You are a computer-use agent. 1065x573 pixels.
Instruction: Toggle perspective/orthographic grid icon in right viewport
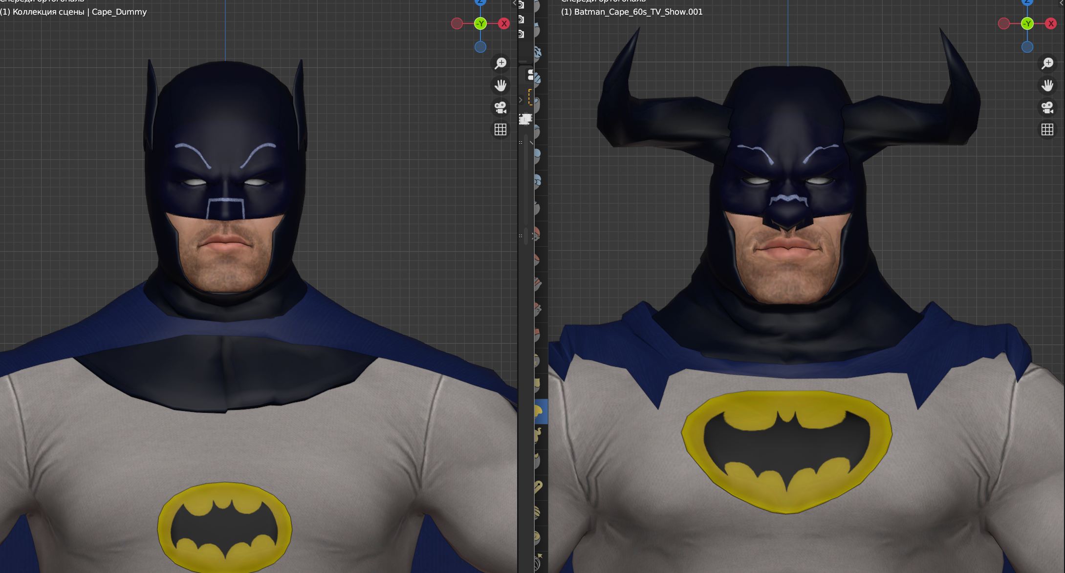pos(1047,129)
